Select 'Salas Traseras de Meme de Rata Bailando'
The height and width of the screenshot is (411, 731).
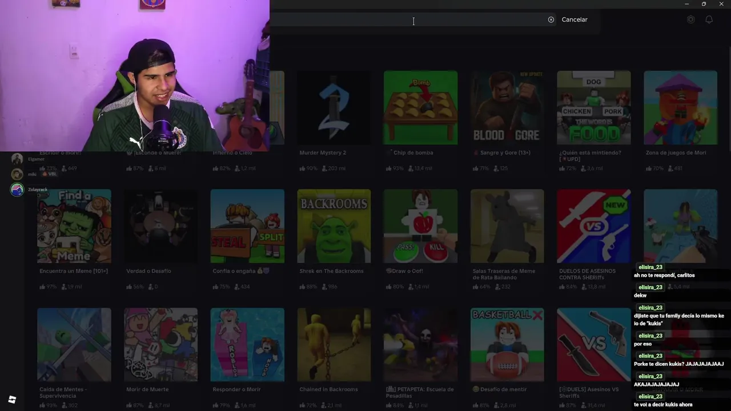tap(504, 274)
